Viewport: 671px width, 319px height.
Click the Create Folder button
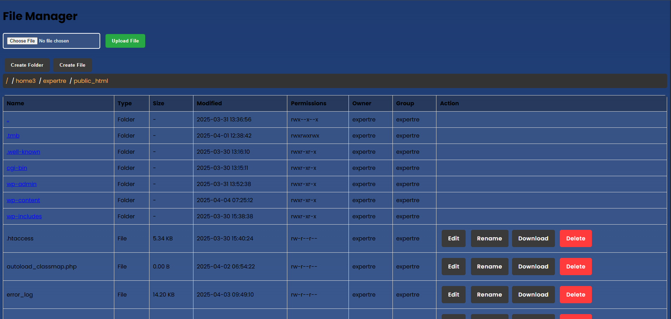click(27, 65)
